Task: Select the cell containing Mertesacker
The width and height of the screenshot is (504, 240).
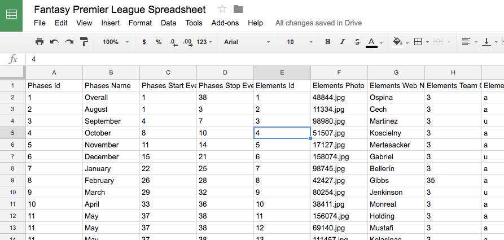Action: click(396, 145)
